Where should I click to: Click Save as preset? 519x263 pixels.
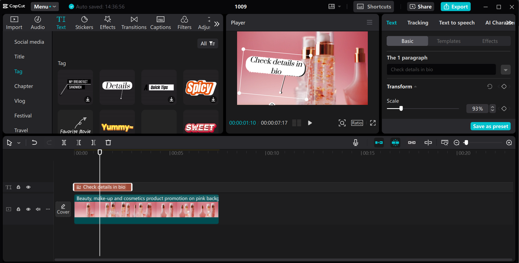click(491, 126)
